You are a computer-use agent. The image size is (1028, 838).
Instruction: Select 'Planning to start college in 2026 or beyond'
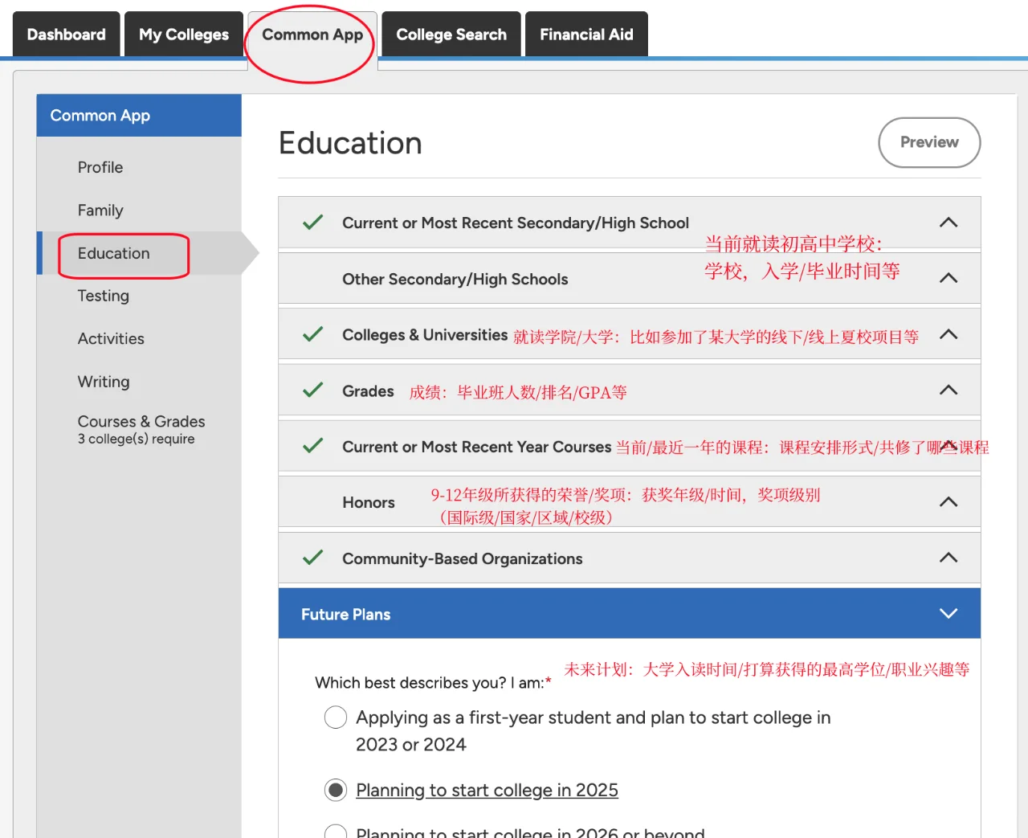coord(335,832)
